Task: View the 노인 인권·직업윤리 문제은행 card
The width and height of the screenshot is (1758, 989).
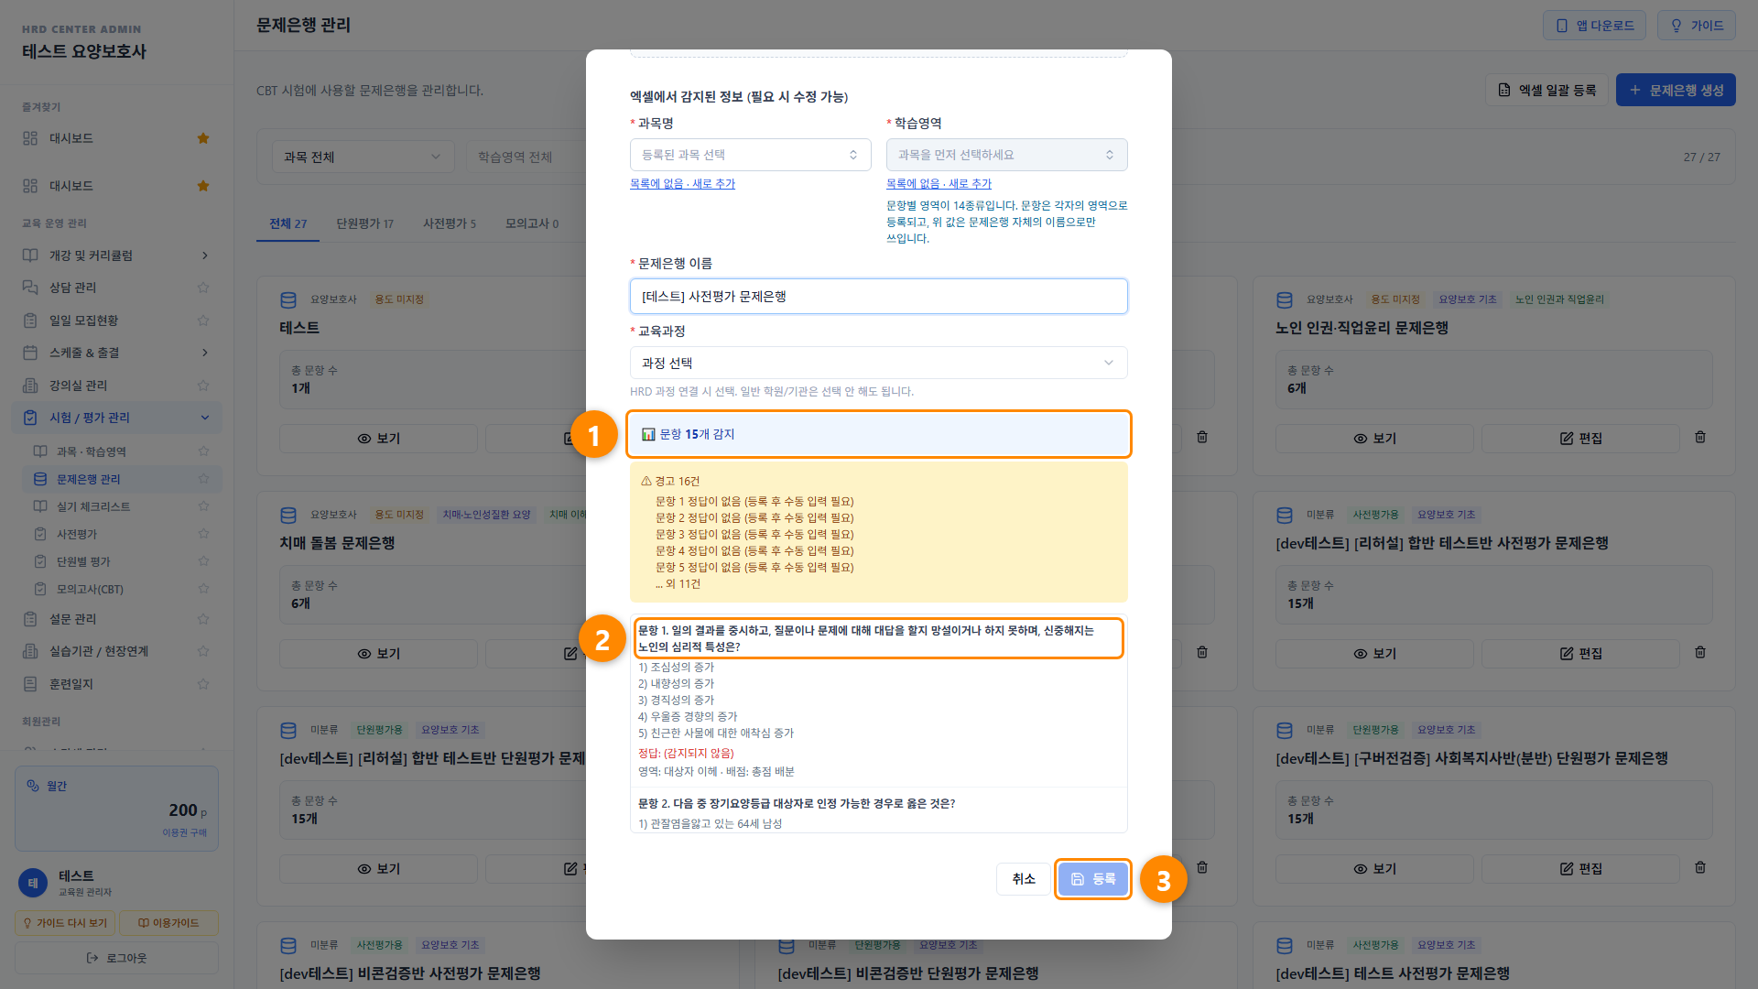Action: (x=1374, y=439)
